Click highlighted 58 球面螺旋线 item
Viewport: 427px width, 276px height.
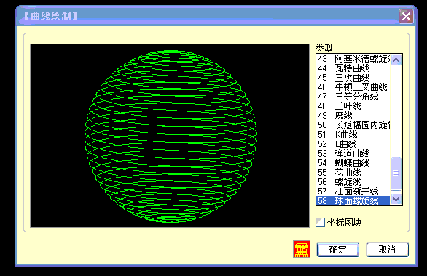pos(353,200)
